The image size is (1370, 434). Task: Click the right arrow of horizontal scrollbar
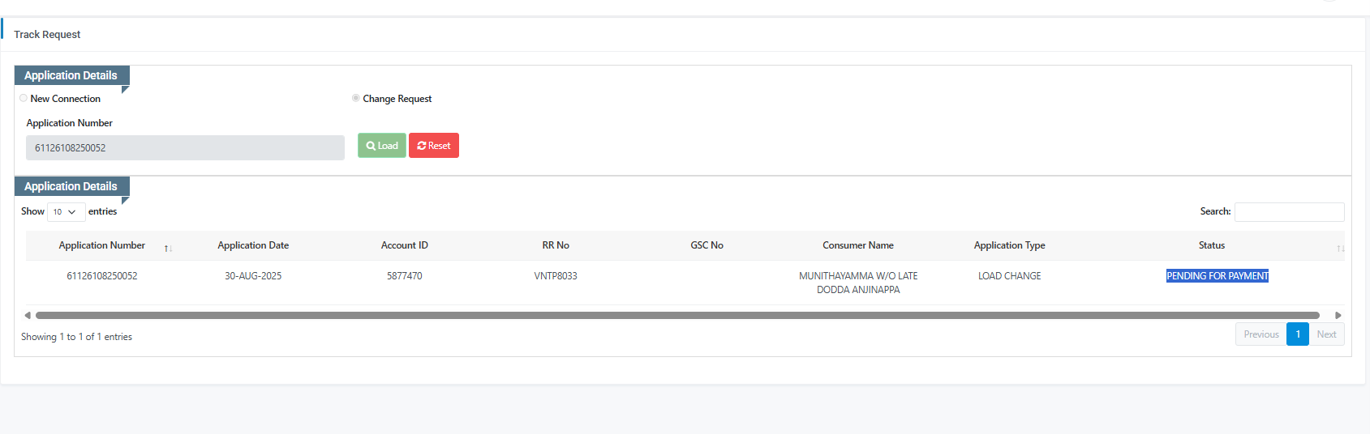pyautogui.click(x=1338, y=315)
